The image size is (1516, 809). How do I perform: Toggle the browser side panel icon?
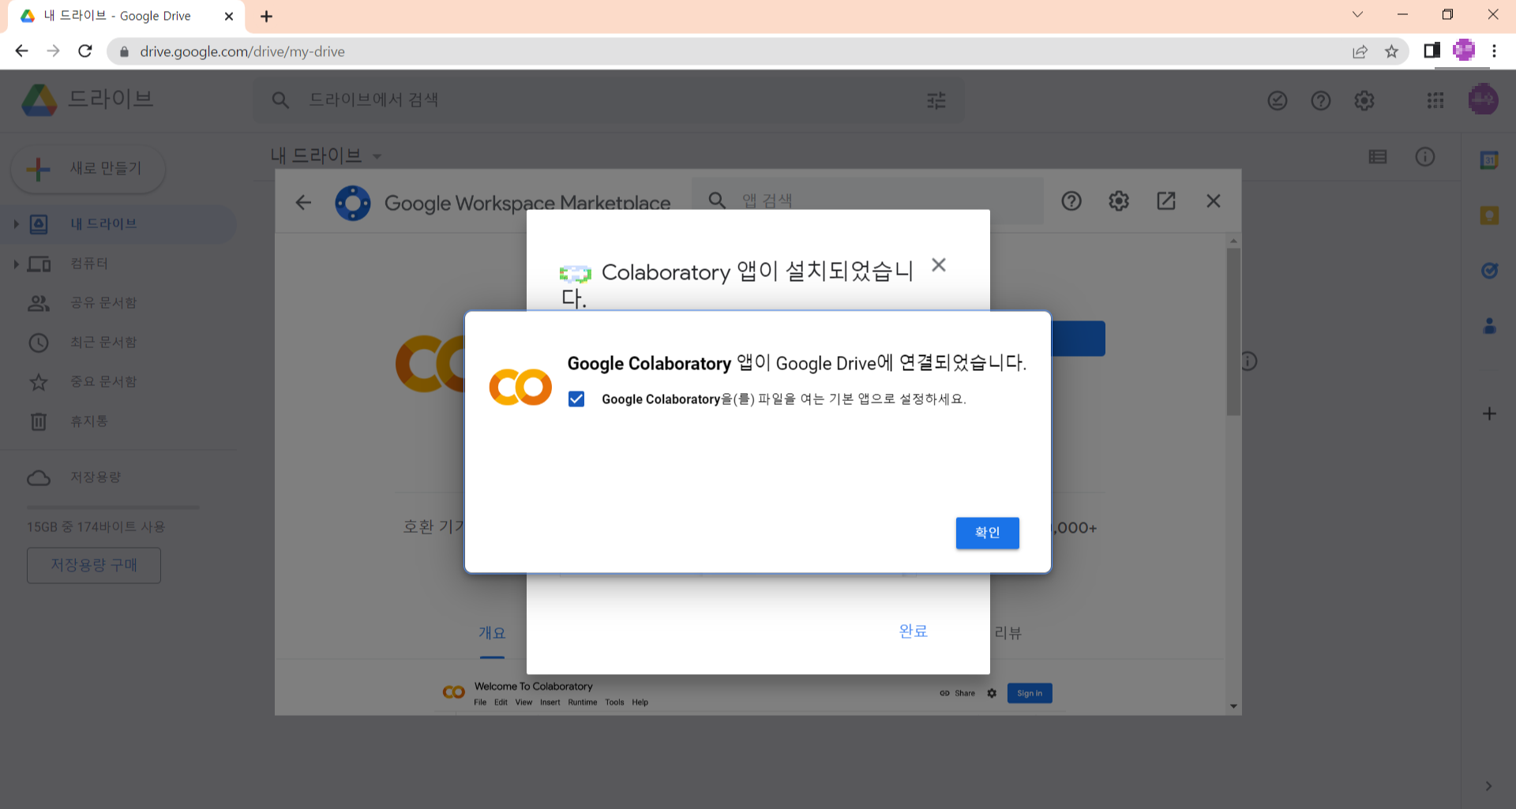click(1432, 51)
